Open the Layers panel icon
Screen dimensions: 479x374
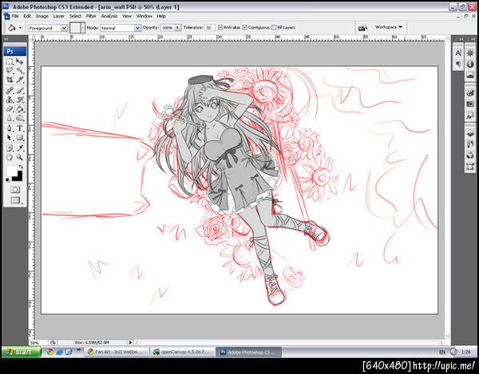pyautogui.click(x=470, y=133)
